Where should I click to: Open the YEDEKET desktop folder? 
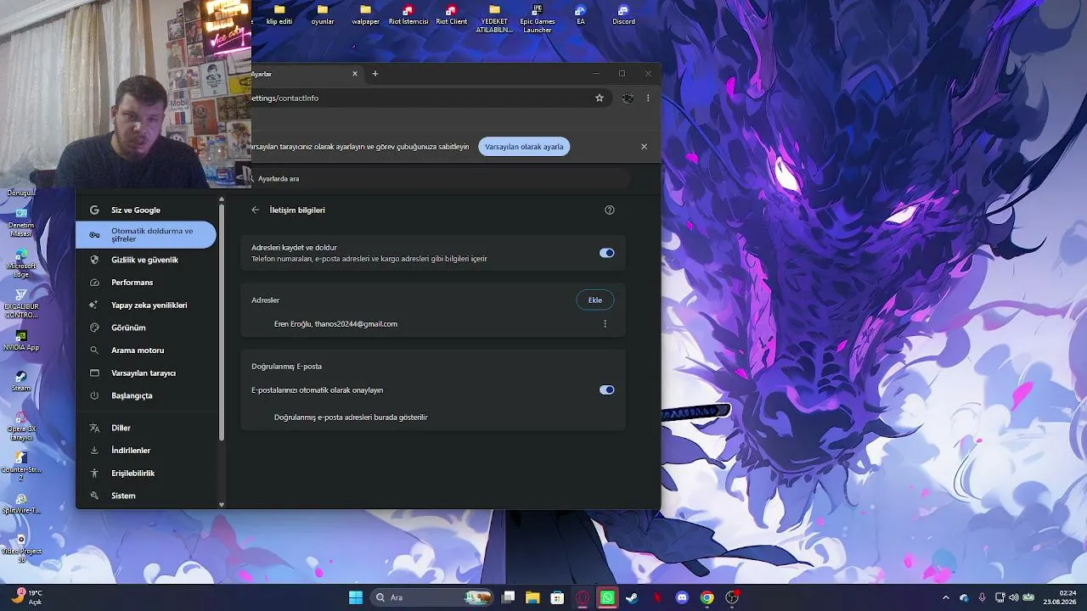tap(494, 18)
